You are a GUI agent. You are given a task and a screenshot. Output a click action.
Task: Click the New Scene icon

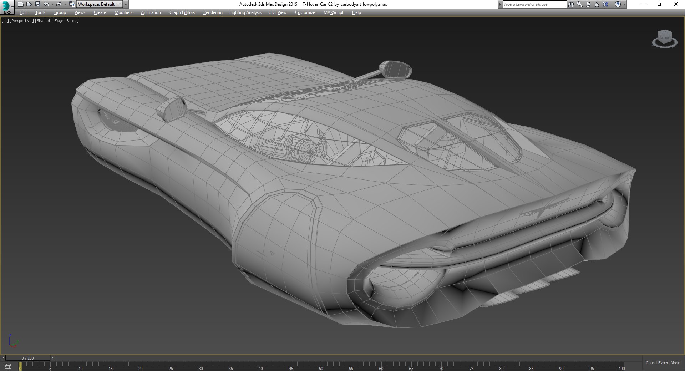(20, 4)
